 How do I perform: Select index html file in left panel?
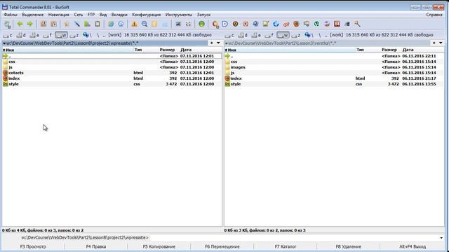(112, 78)
